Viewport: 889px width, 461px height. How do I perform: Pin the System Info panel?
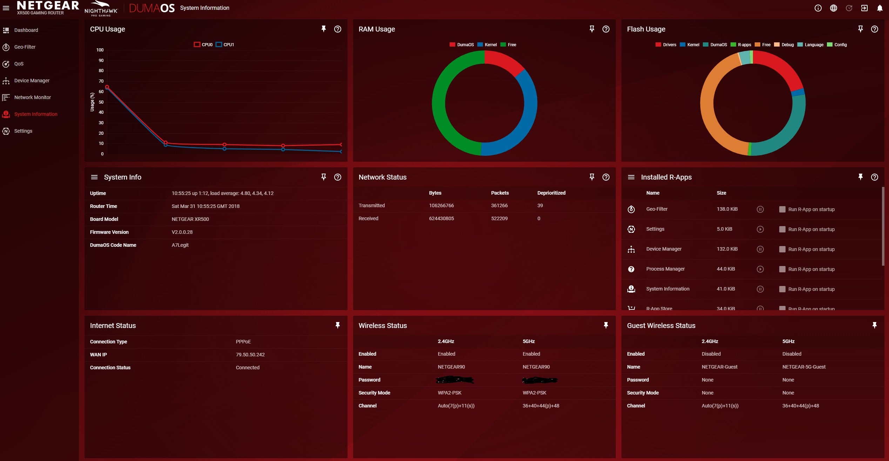(x=323, y=177)
